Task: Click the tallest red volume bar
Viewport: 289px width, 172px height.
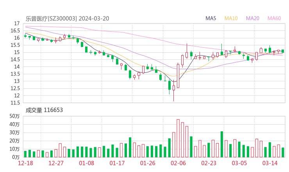Action: coord(178,138)
